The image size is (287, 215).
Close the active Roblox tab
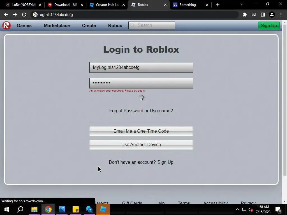(165, 5)
